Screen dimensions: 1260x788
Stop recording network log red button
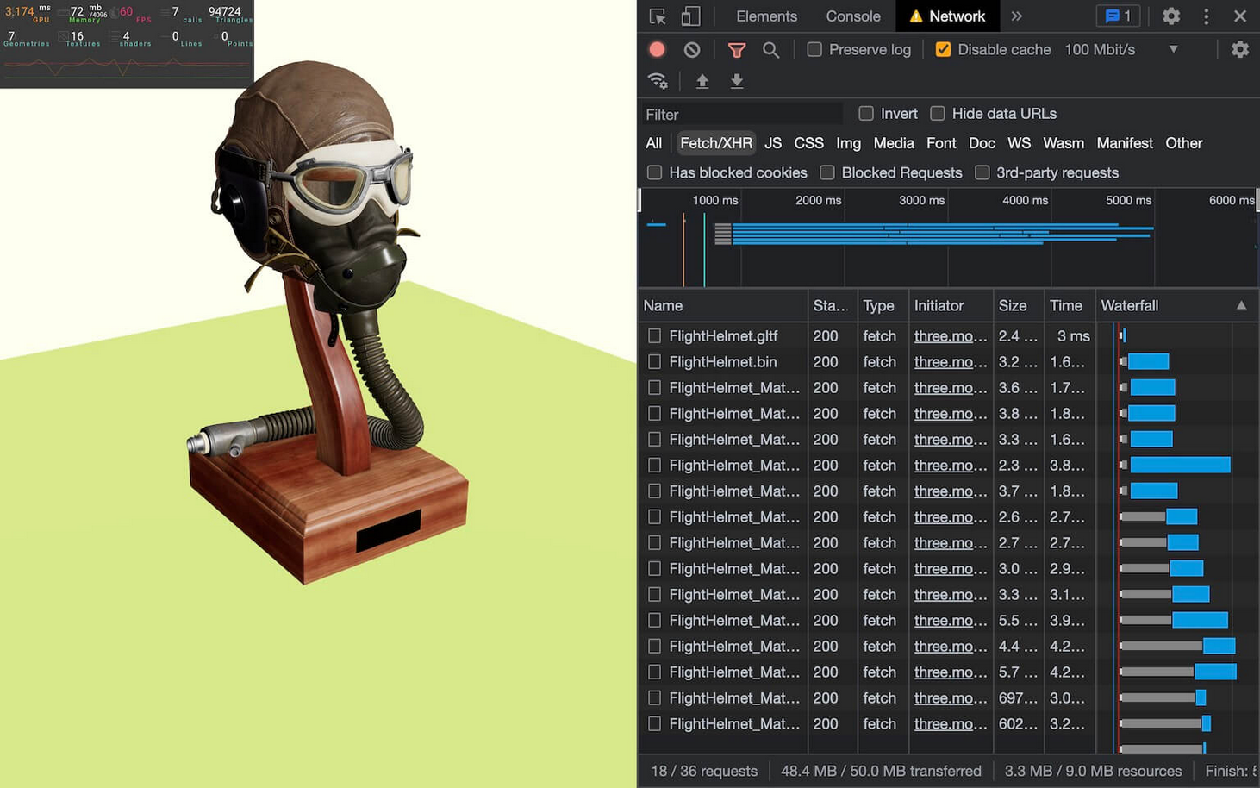657,50
